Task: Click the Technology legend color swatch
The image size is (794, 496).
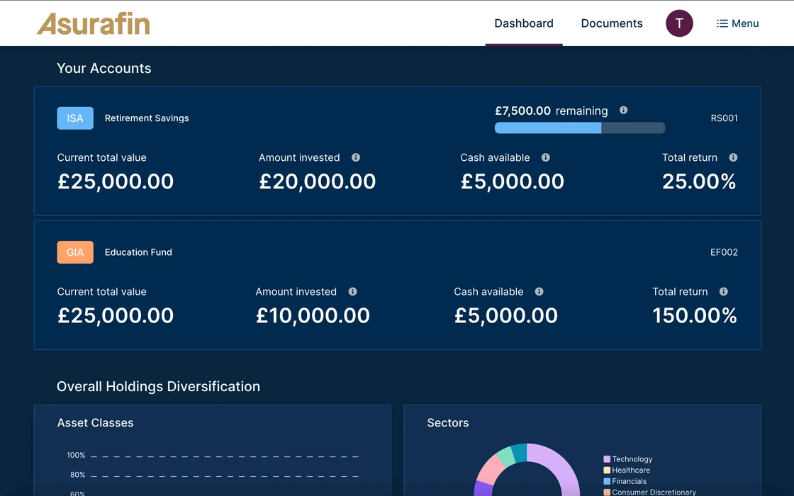Action: click(x=607, y=459)
